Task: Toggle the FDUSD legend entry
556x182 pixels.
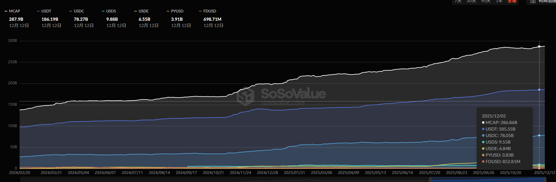Action: (210, 11)
